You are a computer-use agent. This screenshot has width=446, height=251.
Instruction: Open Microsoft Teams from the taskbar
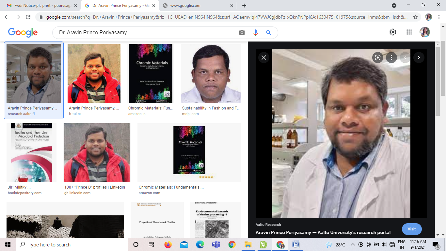point(216,244)
